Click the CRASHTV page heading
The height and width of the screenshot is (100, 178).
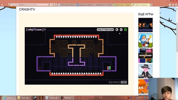click(27, 9)
